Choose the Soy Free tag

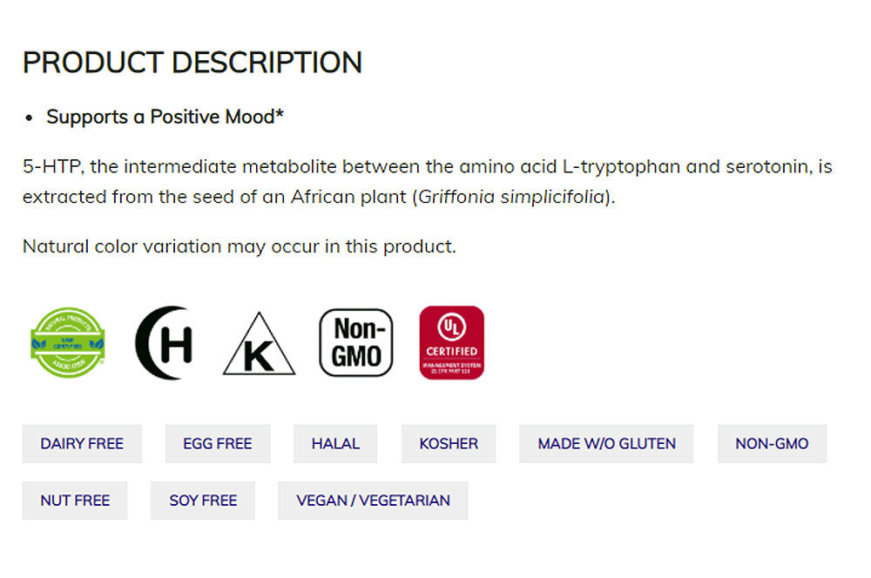(203, 501)
